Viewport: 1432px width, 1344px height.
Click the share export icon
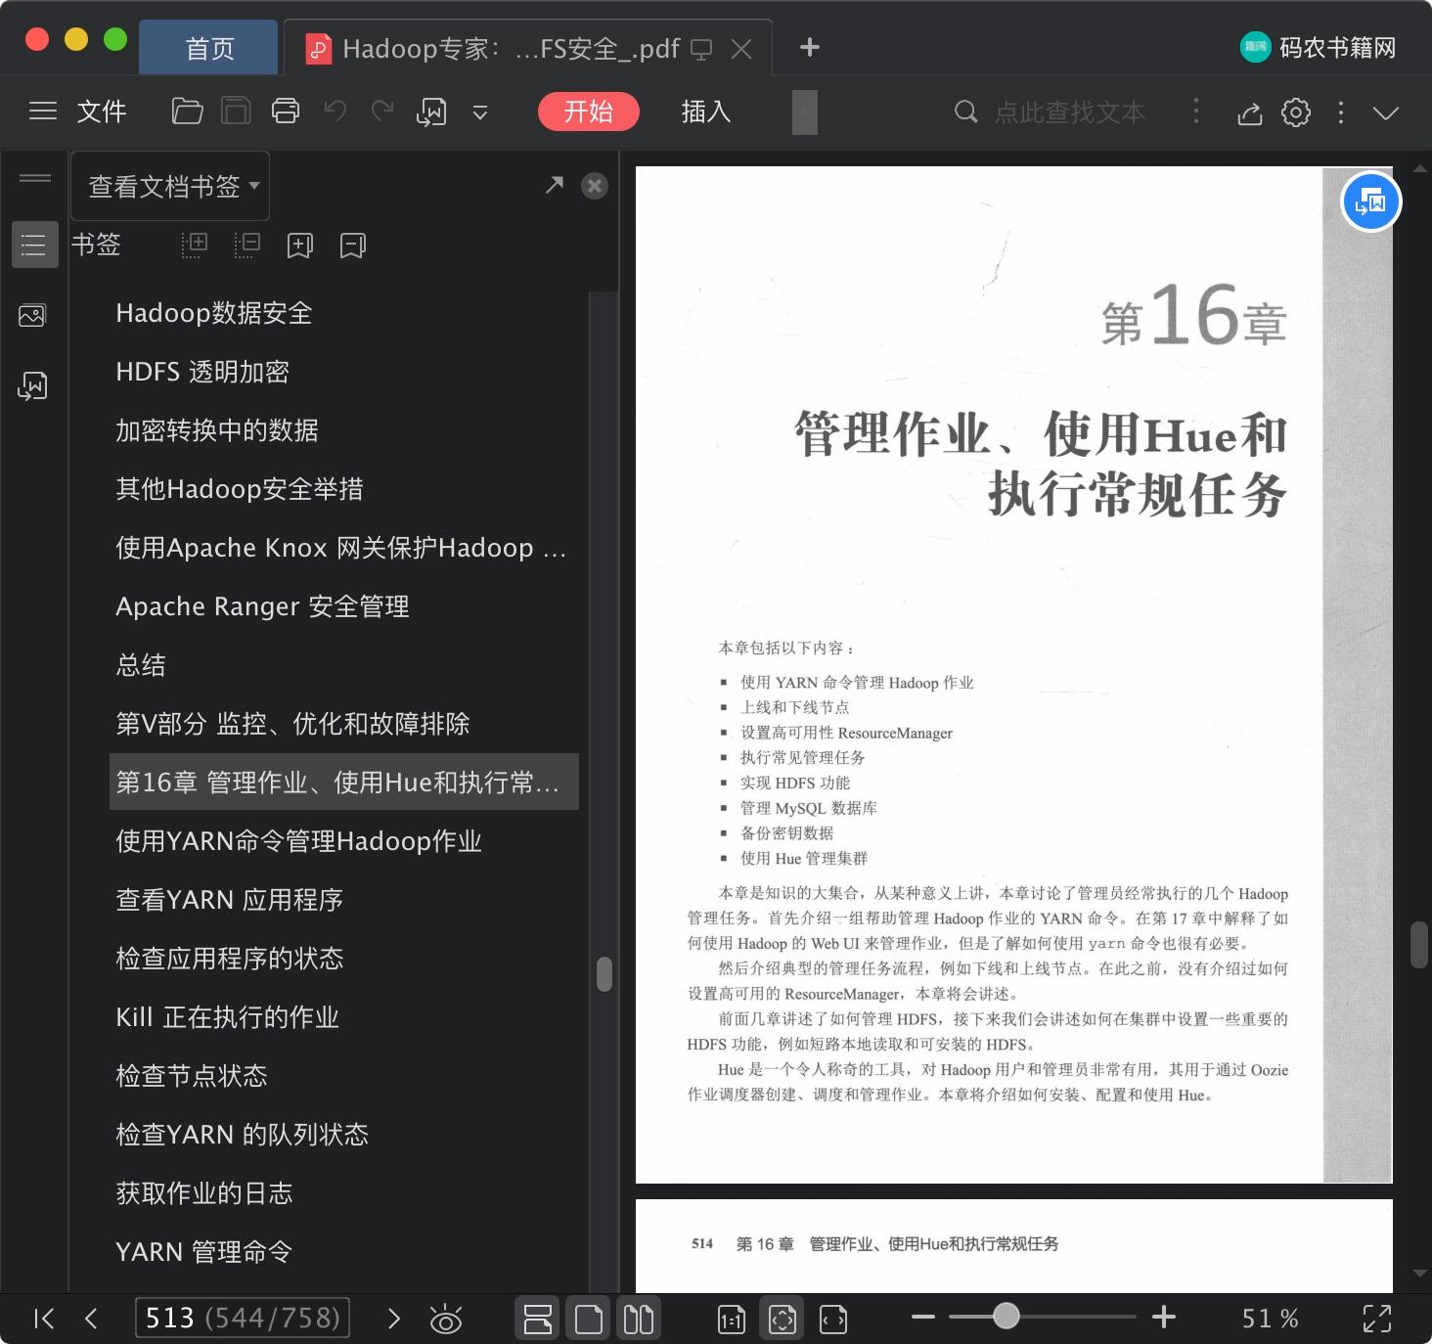coord(1250,113)
